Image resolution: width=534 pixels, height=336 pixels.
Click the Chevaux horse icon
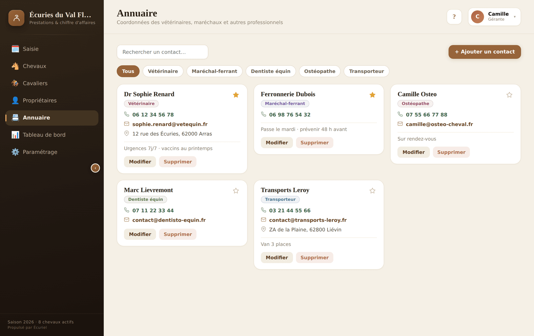(15, 66)
